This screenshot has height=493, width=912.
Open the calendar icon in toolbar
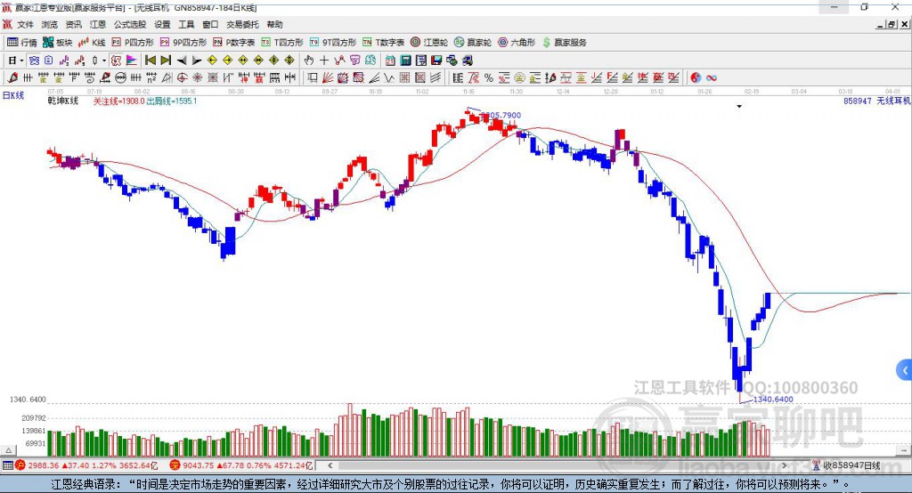390,60
